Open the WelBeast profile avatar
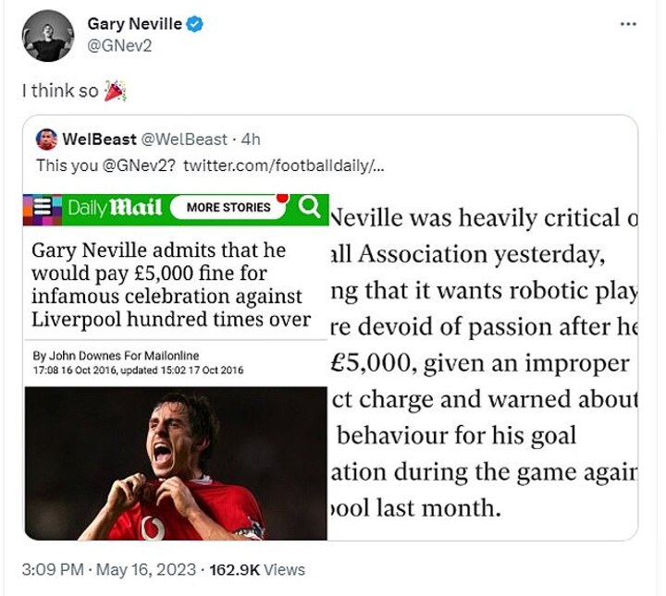The height and width of the screenshot is (596, 666). coord(46,140)
